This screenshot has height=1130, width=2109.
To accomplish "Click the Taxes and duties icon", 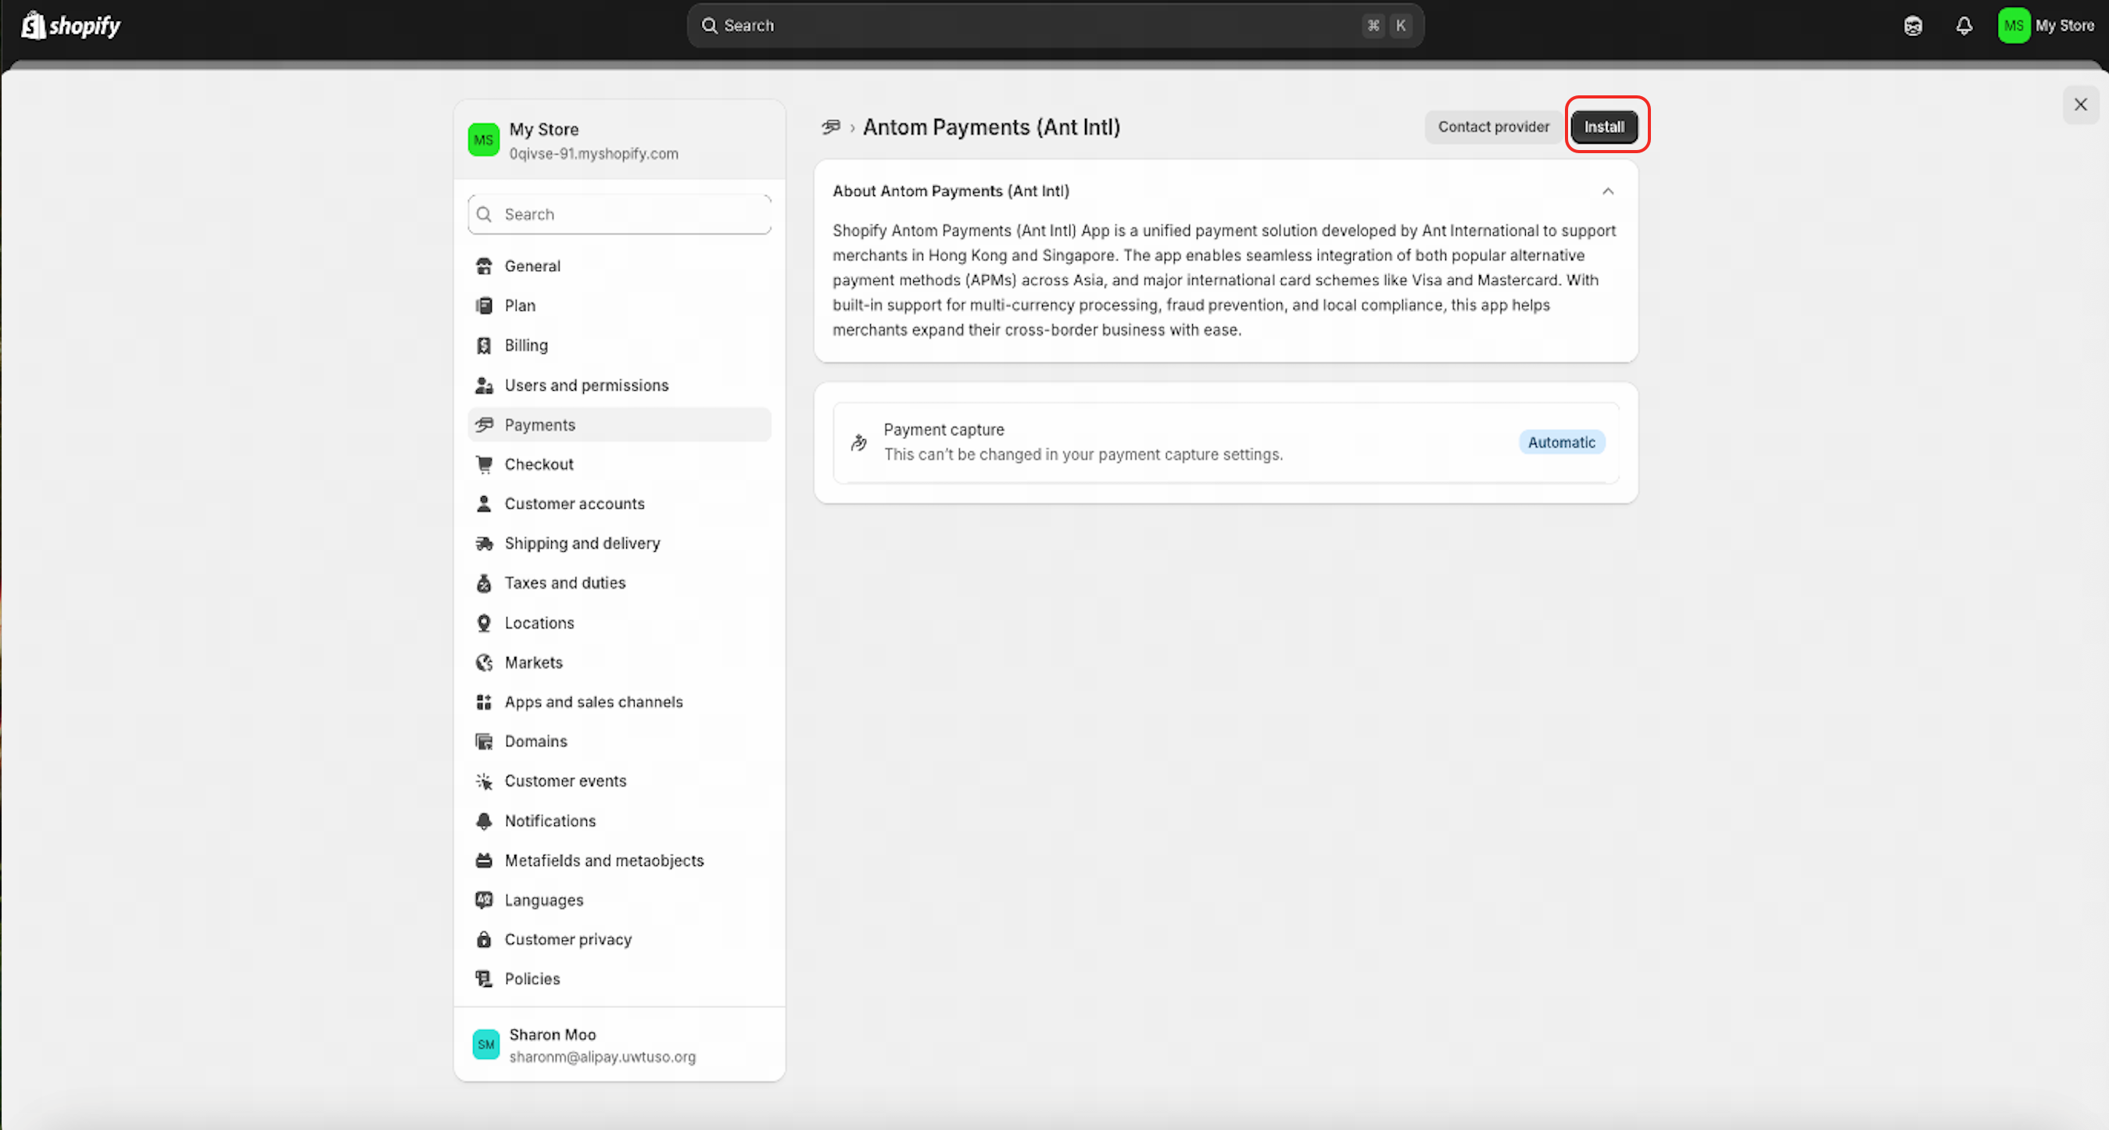I will pos(484,584).
